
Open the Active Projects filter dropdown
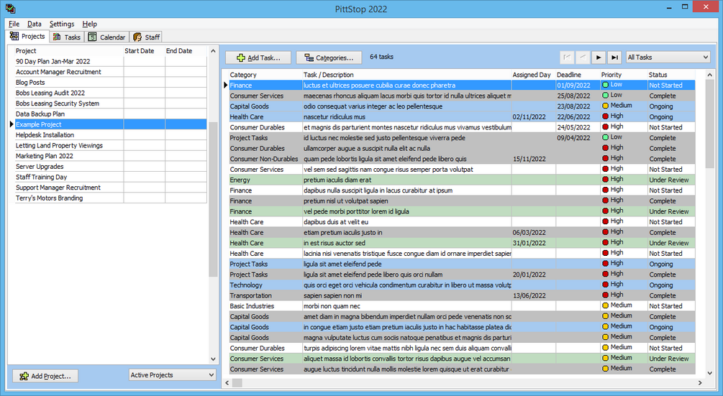tap(173, 375)
